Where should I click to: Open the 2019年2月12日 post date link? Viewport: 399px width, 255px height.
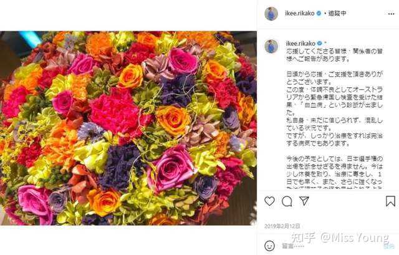click(282, 226)
